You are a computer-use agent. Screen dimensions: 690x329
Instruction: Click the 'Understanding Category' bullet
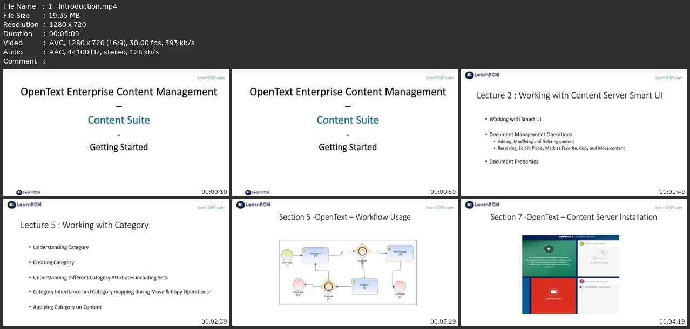61,248
